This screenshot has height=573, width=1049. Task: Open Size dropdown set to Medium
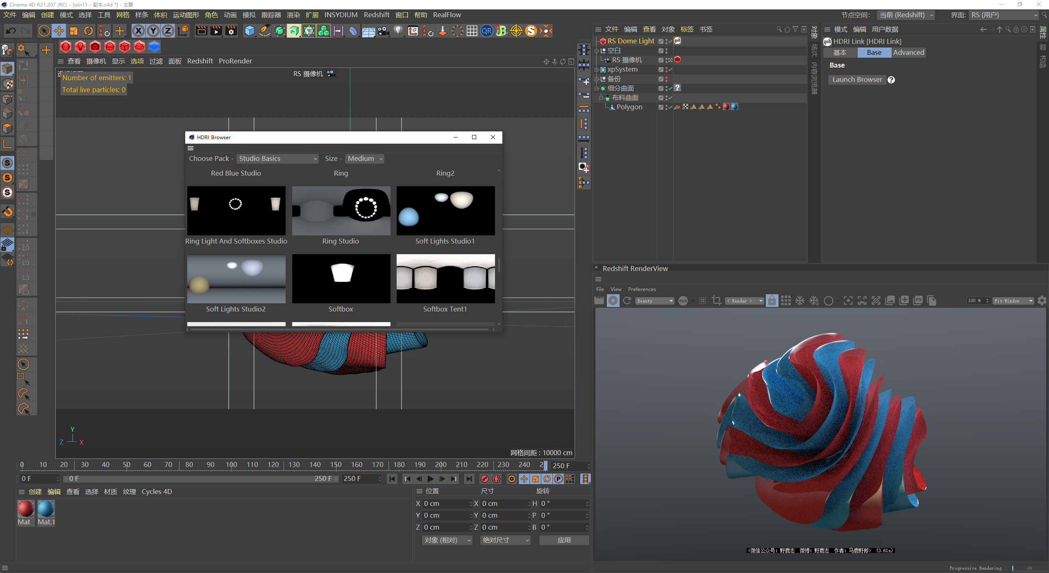365,159
